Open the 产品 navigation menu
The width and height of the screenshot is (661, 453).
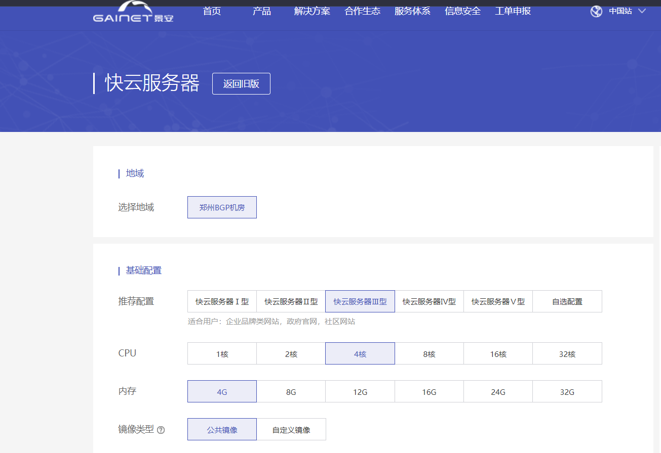coord(262,11)
